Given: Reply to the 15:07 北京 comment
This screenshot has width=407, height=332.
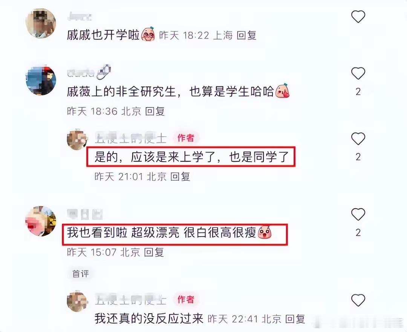Looking at the screenshot, I should [154, 252].
